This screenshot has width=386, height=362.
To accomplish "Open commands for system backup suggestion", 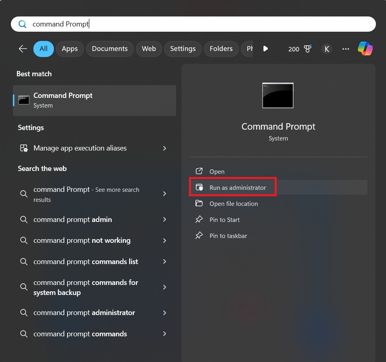I will point(94,287).
